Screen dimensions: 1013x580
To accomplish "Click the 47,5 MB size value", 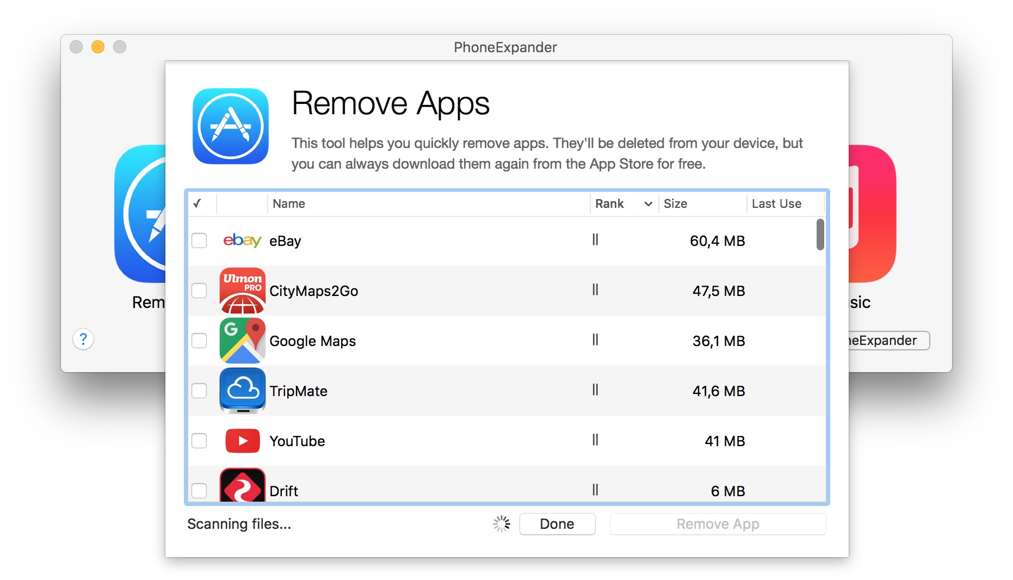I will tap(719, 291).
